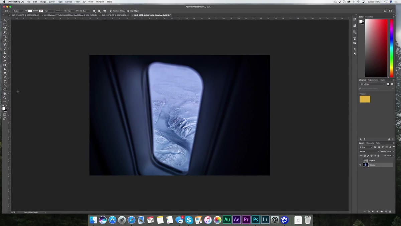Open shape path options gear

click(x=111, y=11)
